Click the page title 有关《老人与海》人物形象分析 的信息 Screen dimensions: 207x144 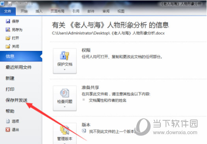tap(110, 25)
